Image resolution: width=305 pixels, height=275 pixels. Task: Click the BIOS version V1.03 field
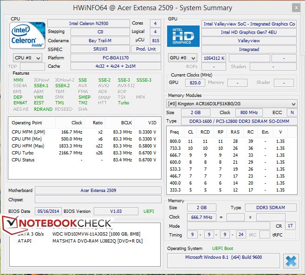pos(116,211)
